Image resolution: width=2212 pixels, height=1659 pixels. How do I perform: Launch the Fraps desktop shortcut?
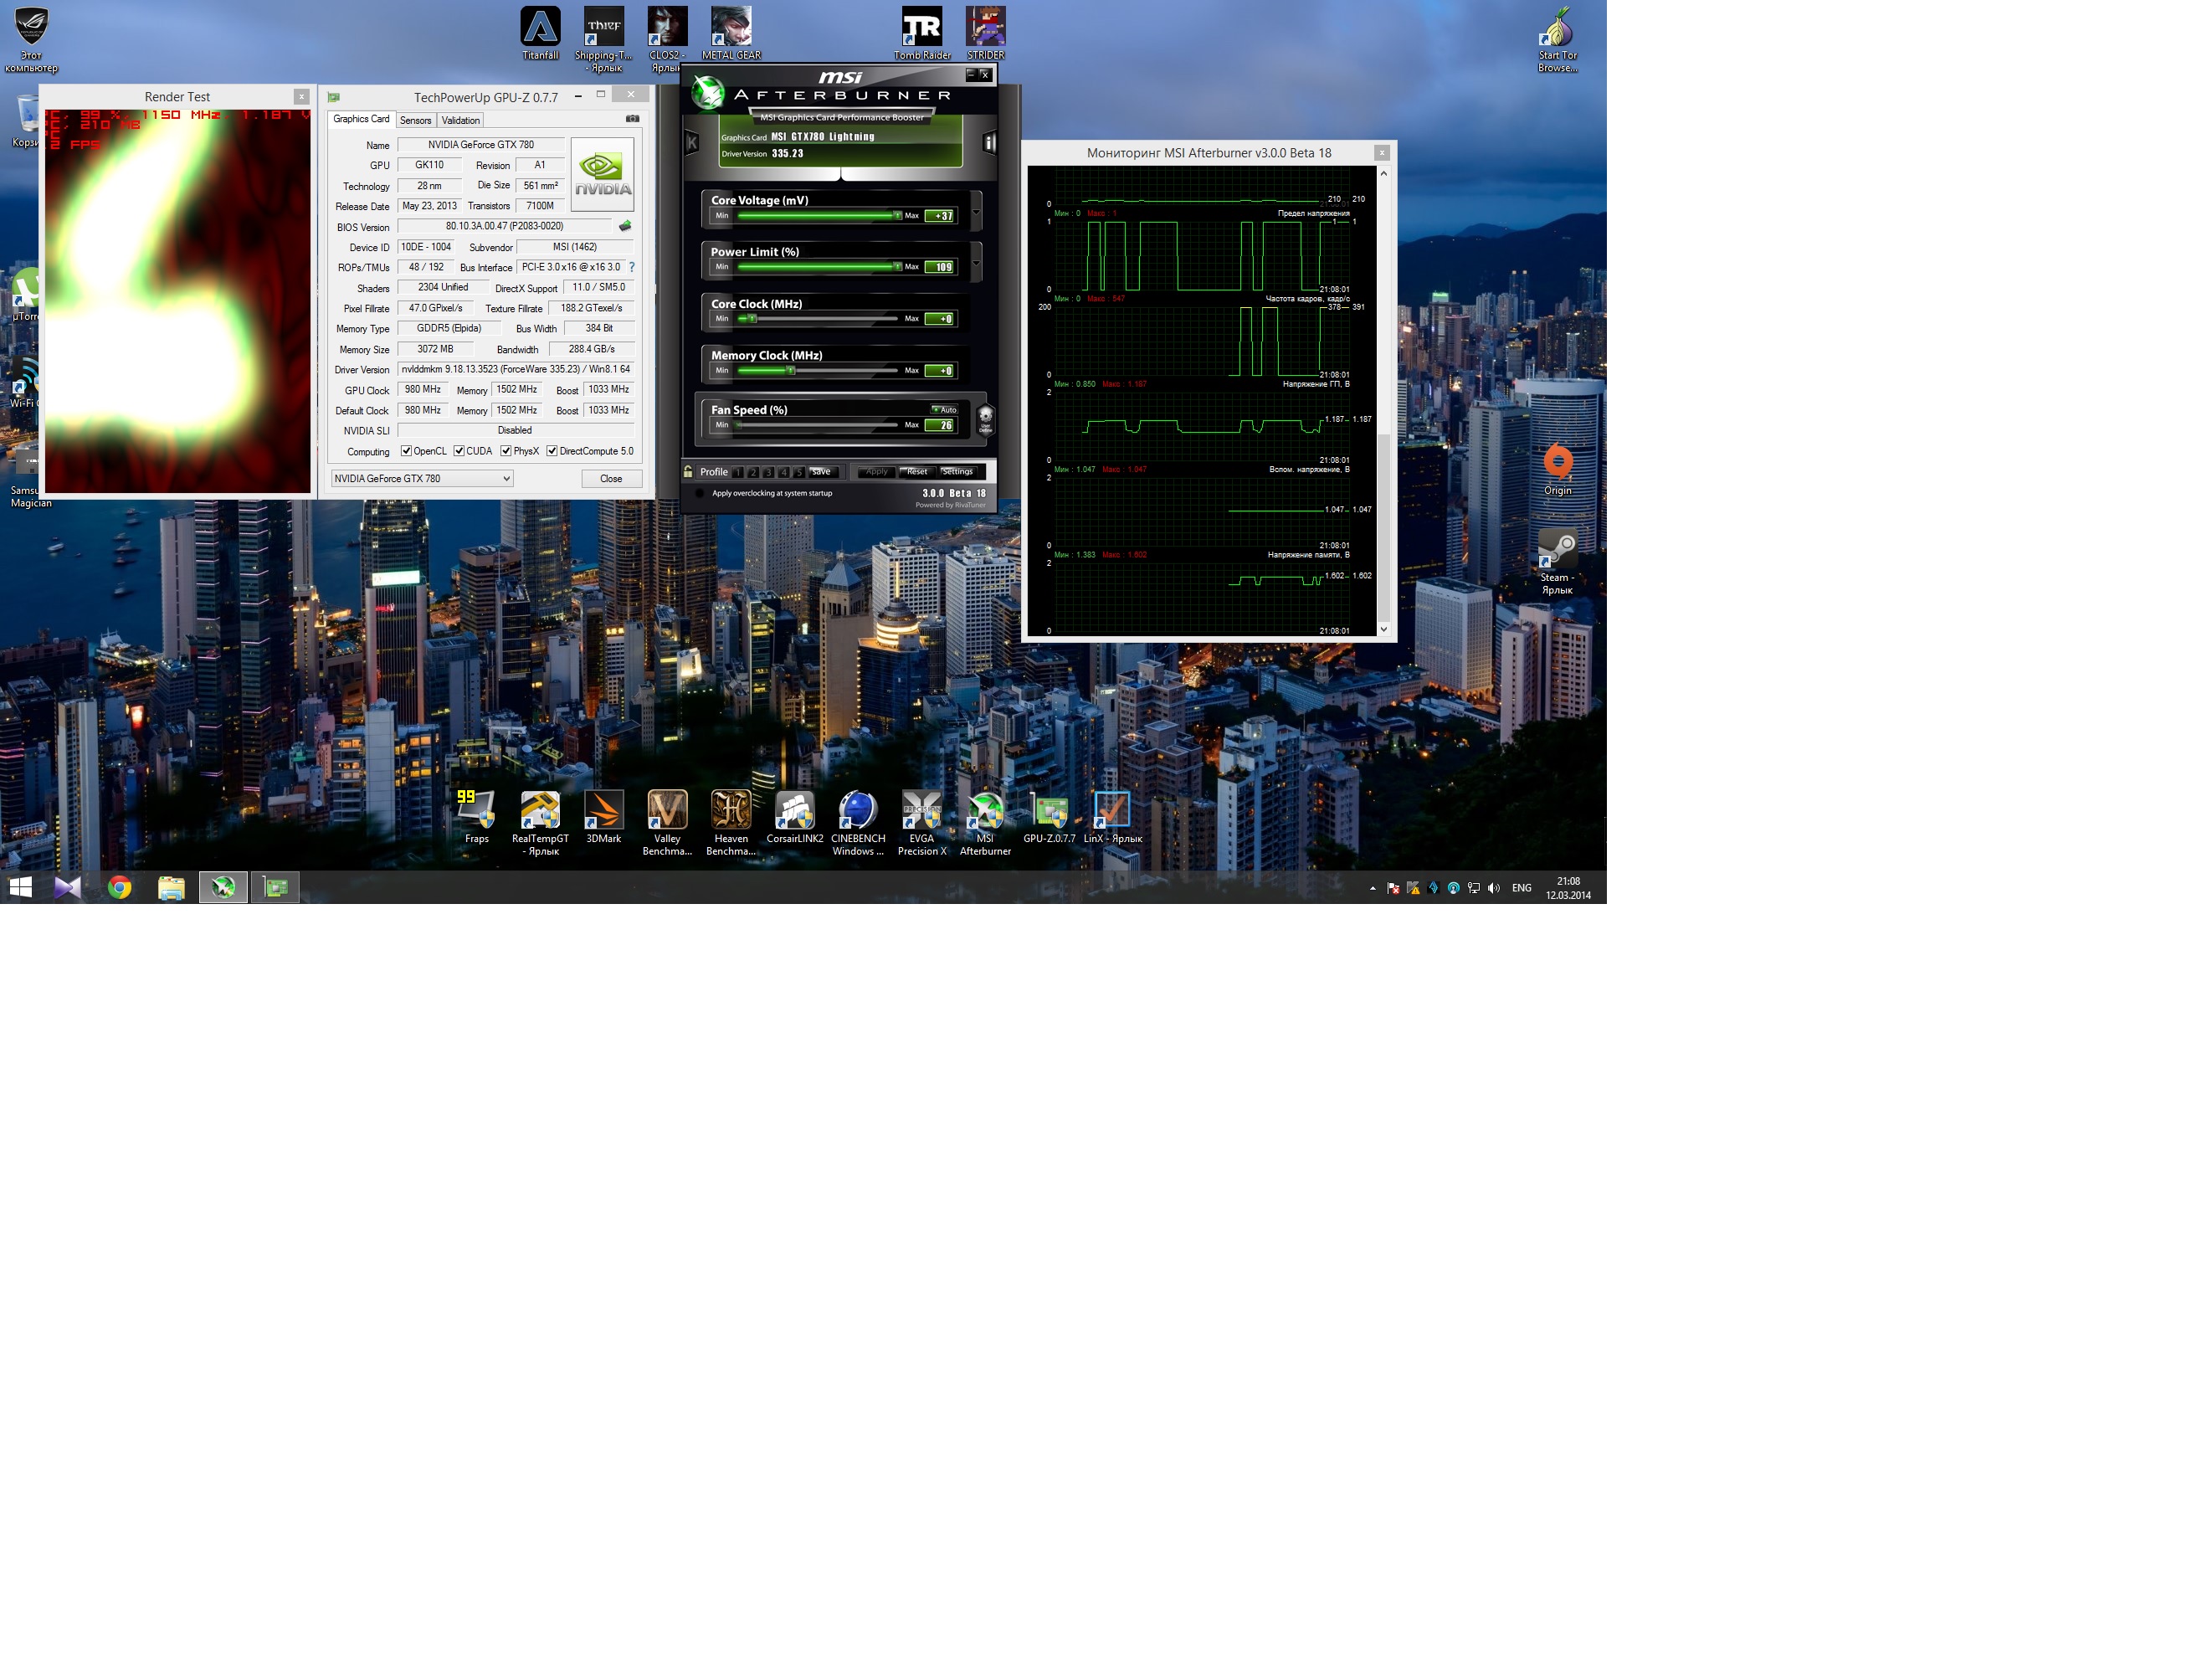(477, 817)
